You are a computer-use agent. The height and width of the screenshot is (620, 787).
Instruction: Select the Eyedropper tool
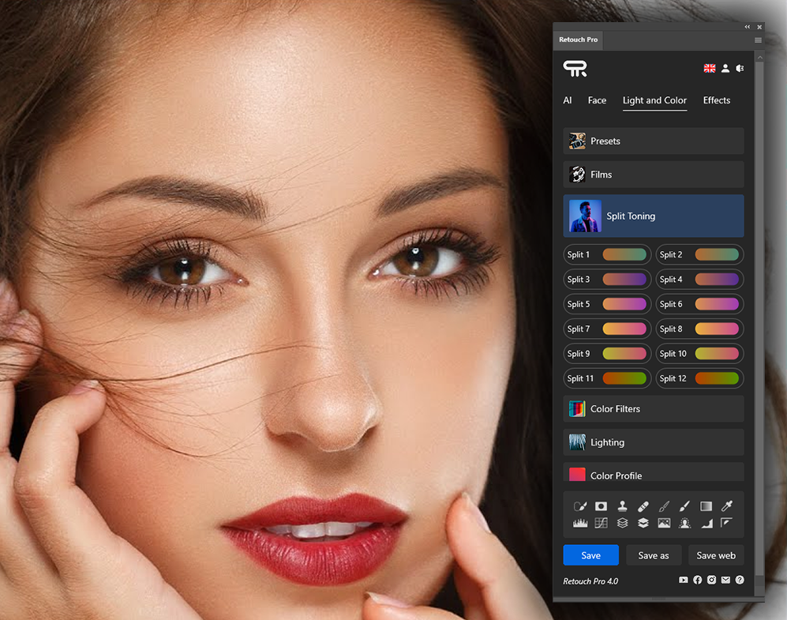[727, 506]
